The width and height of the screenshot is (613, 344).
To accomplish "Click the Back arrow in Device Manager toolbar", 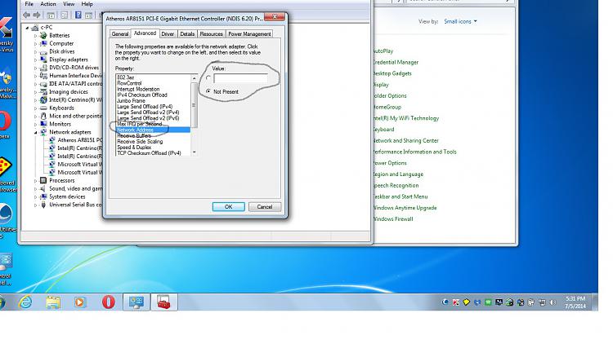I will click(x=27, y=15).
